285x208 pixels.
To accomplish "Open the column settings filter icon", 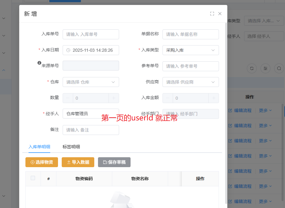I will pos(265,68).
